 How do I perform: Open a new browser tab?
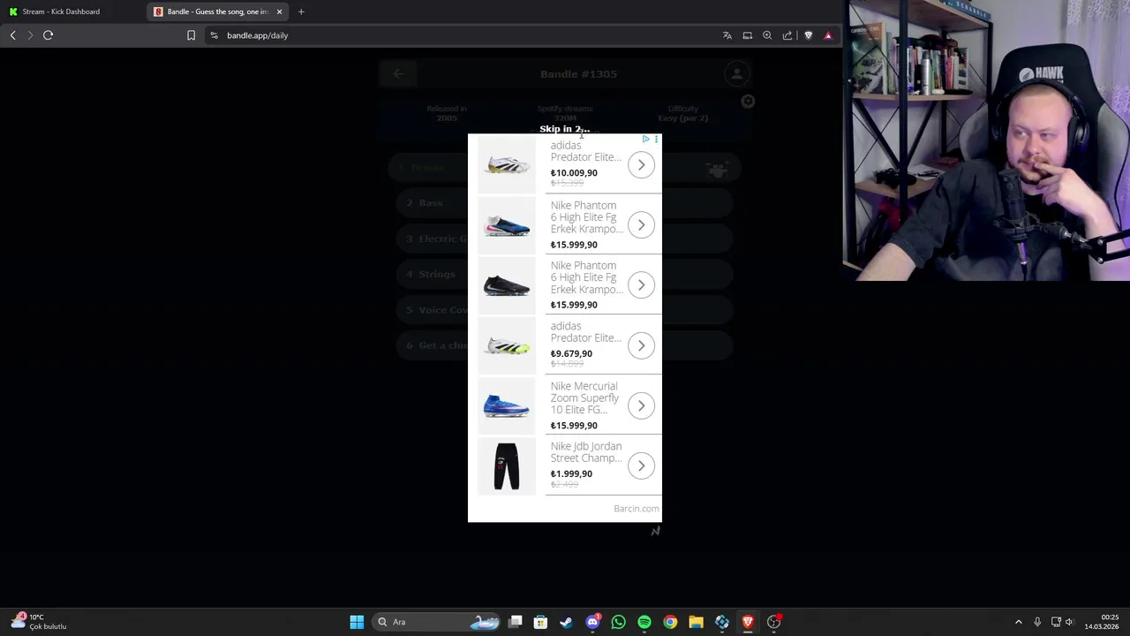(x=301, y=11)
